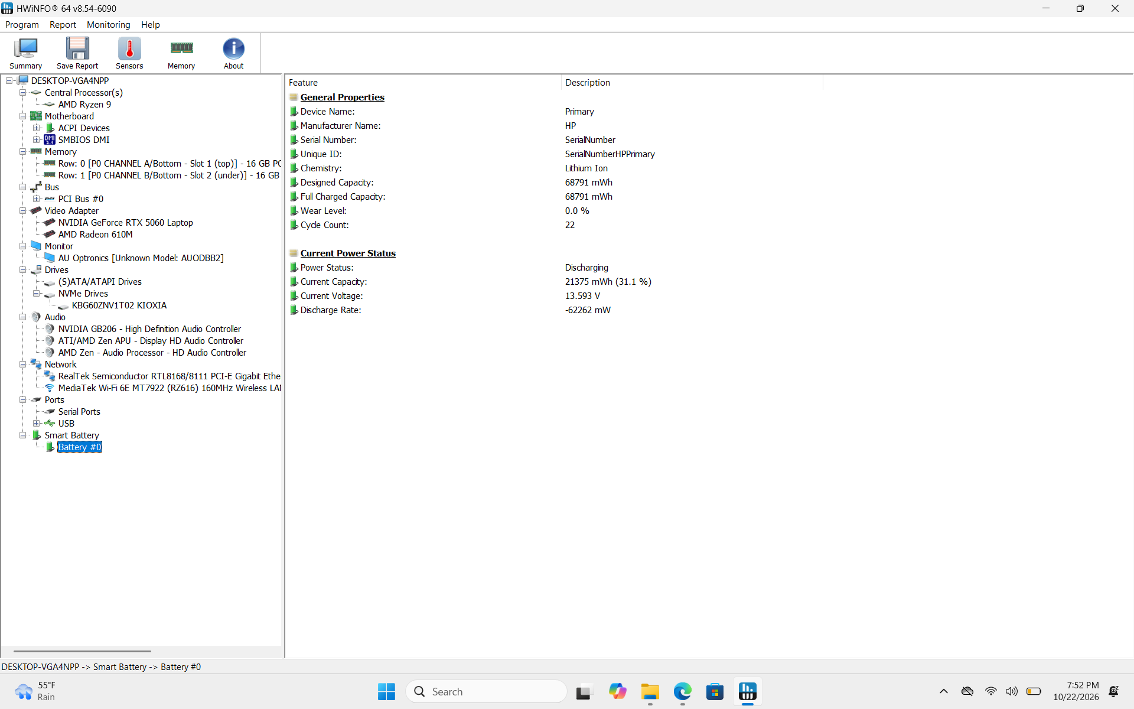Open Microsoft Store from the taskbar
Viewport: 1134px width, 709px height.
(715, 691)
